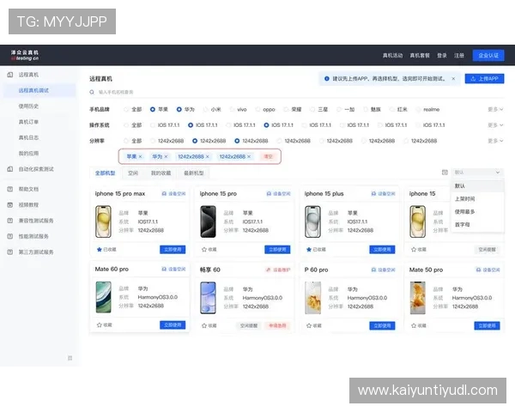Expand 更多 in 操作系统 row
The image size is (515, 412).
click(495, 125)
